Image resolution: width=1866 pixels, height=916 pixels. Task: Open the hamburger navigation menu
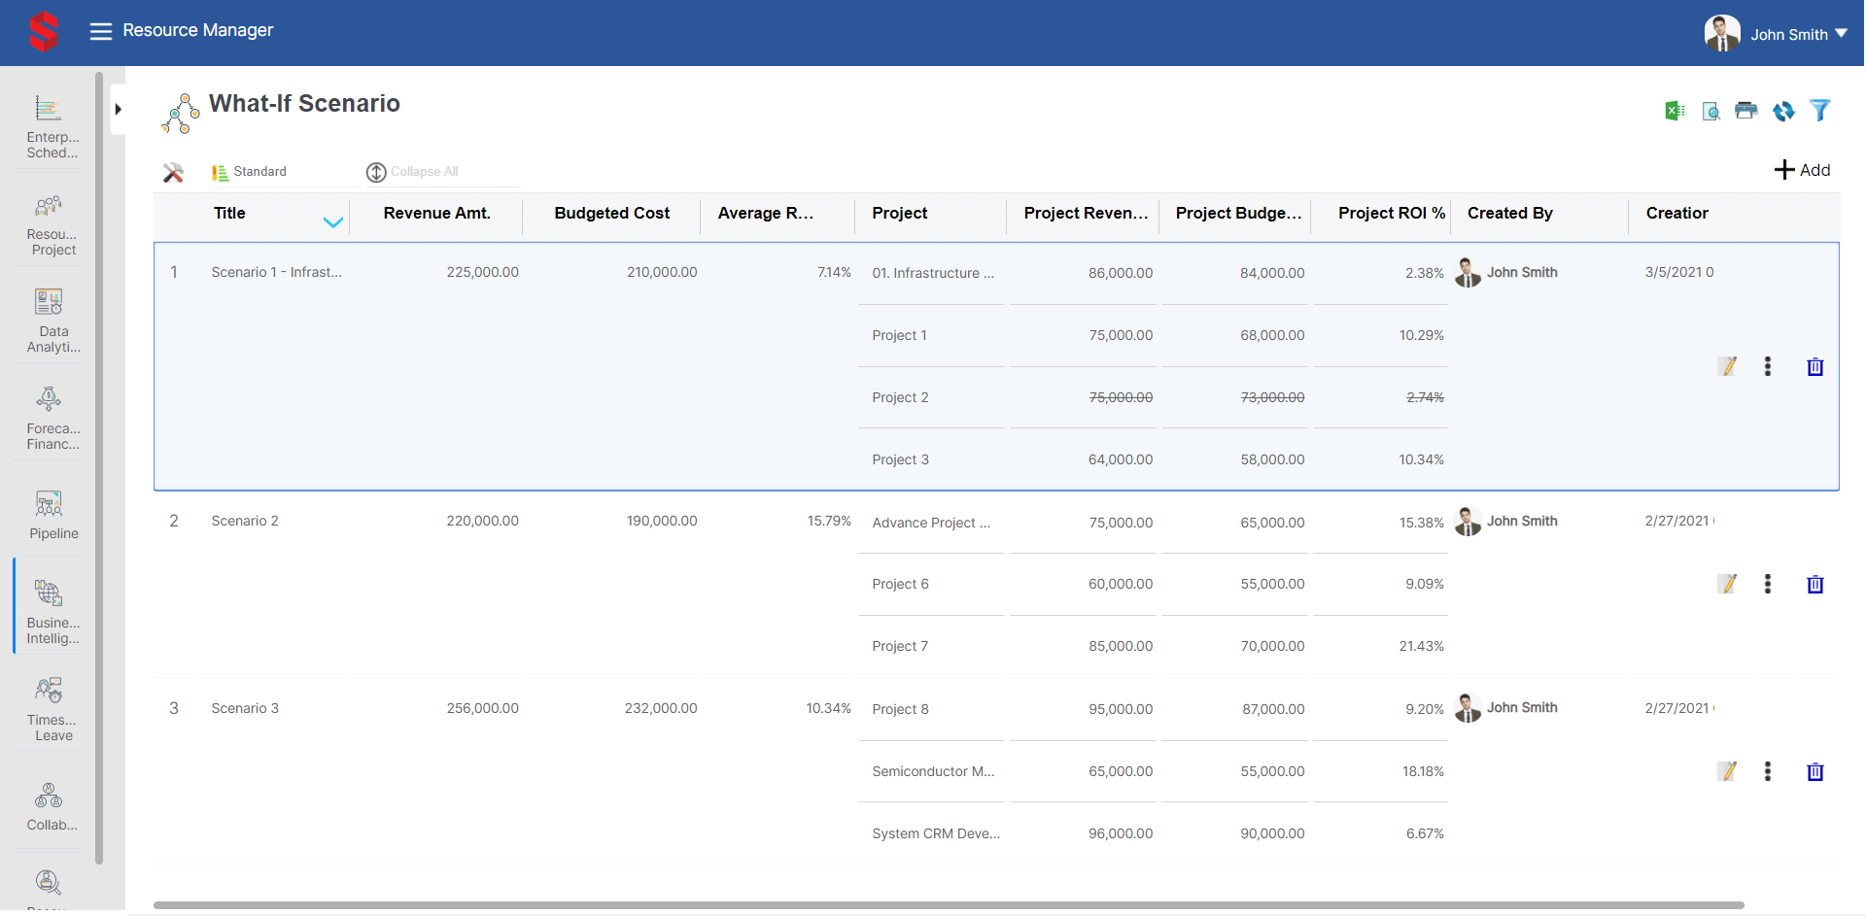click(x=101, y=31)
